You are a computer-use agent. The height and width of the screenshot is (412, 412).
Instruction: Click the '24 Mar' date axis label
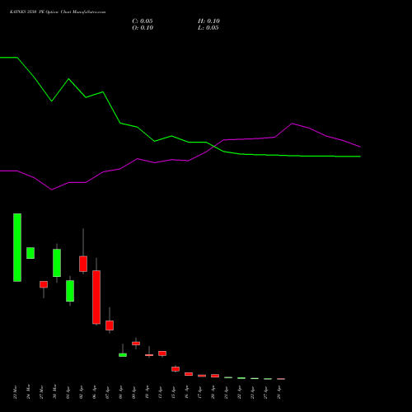point(29,391)
